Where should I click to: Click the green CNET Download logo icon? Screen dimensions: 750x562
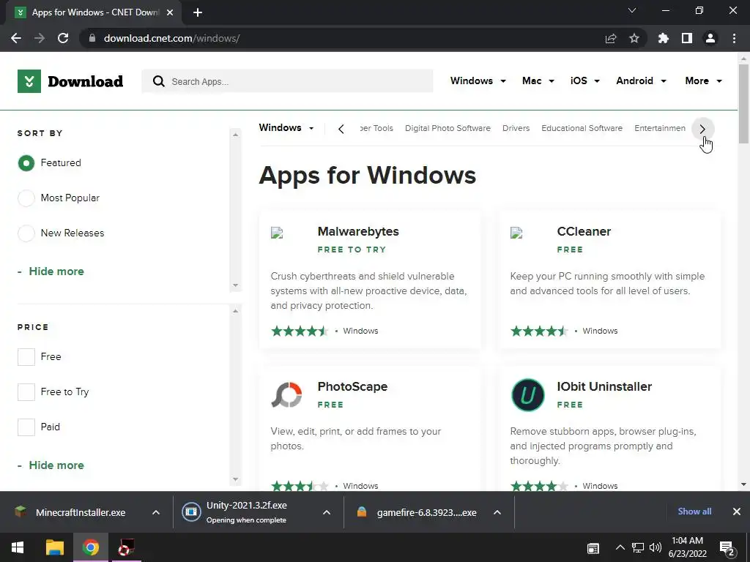[29, 81]
